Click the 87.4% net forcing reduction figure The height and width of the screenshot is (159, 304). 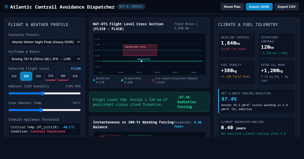tap(229, 99)
